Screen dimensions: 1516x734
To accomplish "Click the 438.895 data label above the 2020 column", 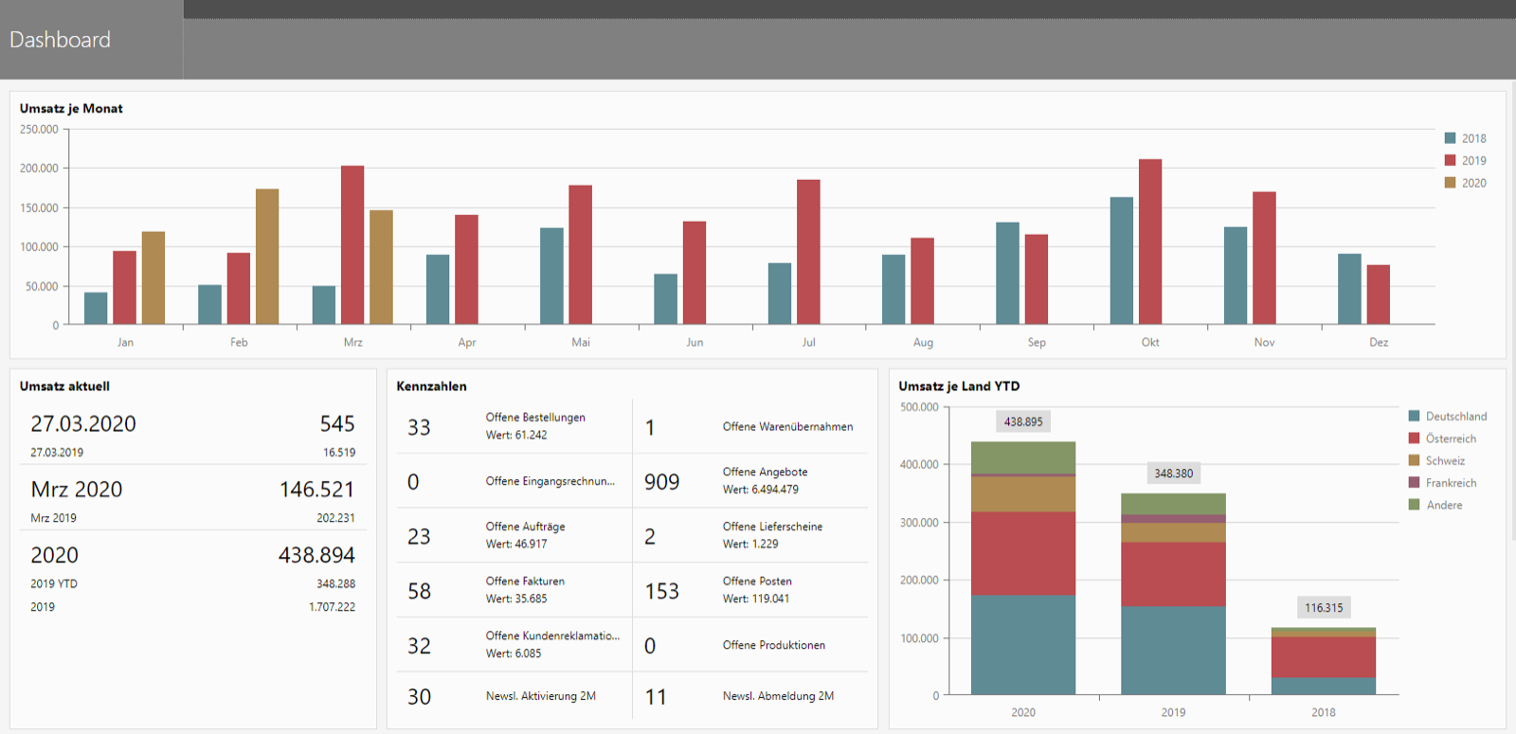I will coord(1023,422).
